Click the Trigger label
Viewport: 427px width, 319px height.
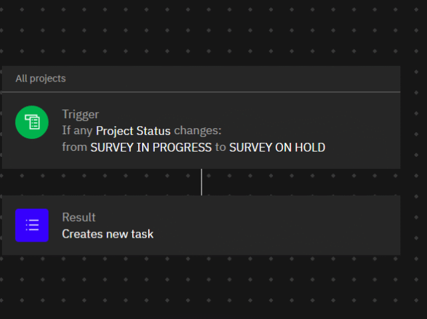pyautogui.click(x=81, y=114)
